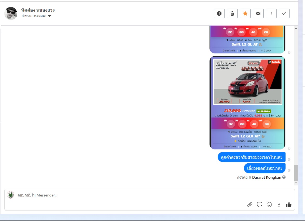Open the red Swift 1.2 GLX car card

pyautogui.click(x=247, y=103)
